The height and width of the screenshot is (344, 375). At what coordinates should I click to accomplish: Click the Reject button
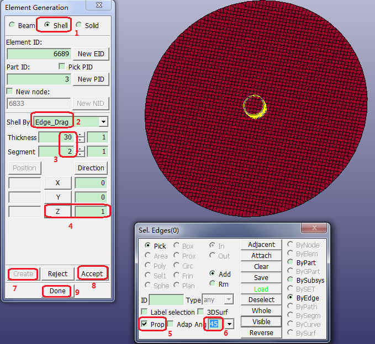click(x=57, y=273)
